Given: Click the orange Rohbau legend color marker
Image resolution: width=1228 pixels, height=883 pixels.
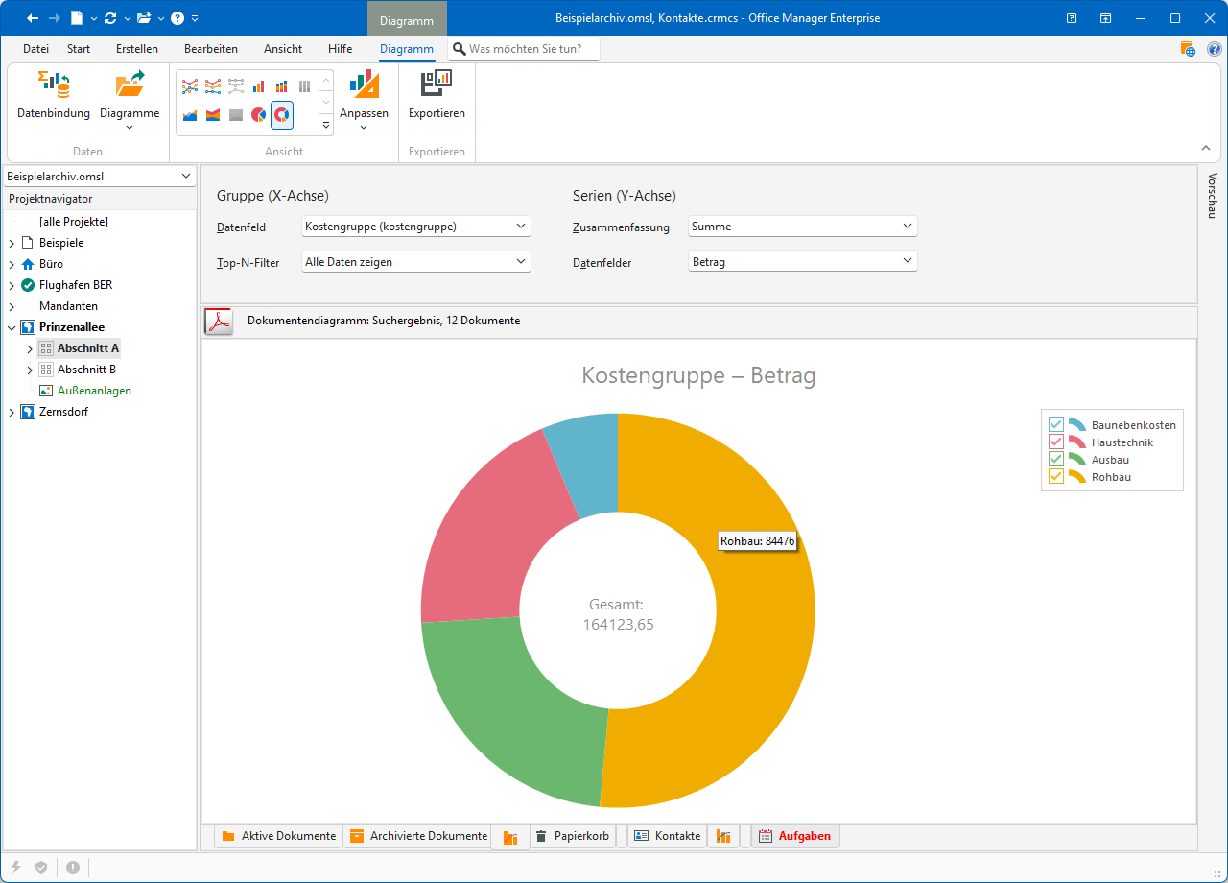Looking at the screenshot, I should point(1077,476).
